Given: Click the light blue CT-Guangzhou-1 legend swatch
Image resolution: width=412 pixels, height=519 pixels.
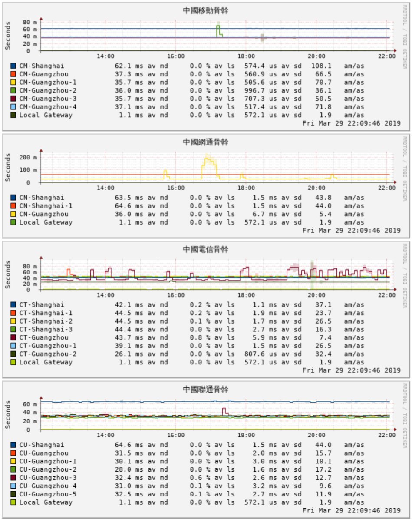Looking at the screenshot, I should (x=13, y=346).
